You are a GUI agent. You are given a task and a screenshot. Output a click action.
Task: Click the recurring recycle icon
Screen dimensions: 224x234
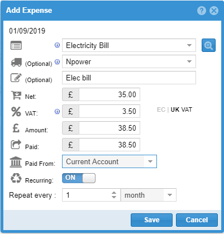click(16, 178)
